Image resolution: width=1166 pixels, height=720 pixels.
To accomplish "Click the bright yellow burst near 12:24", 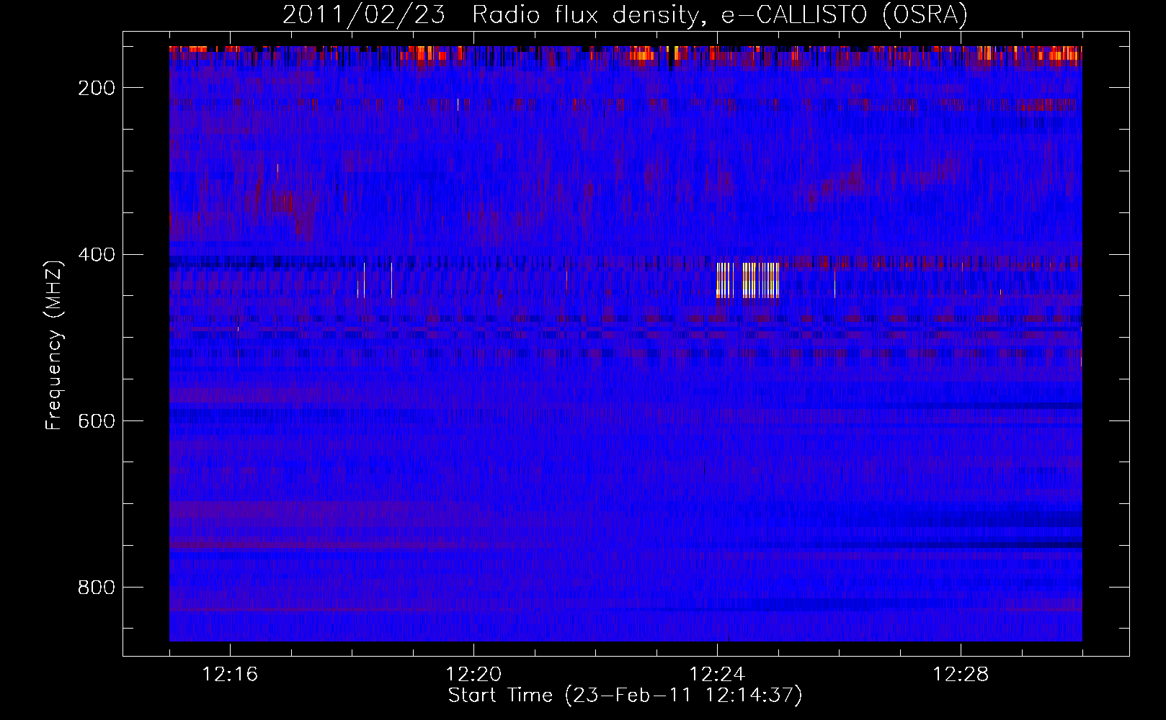I will pos(748,280).
